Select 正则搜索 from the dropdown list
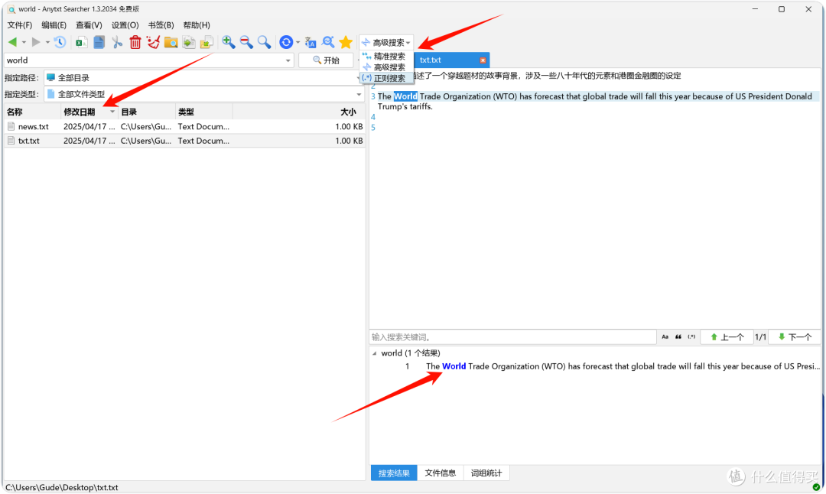Image resolution: width=826 pixels, height=494 pixels. 387,79
